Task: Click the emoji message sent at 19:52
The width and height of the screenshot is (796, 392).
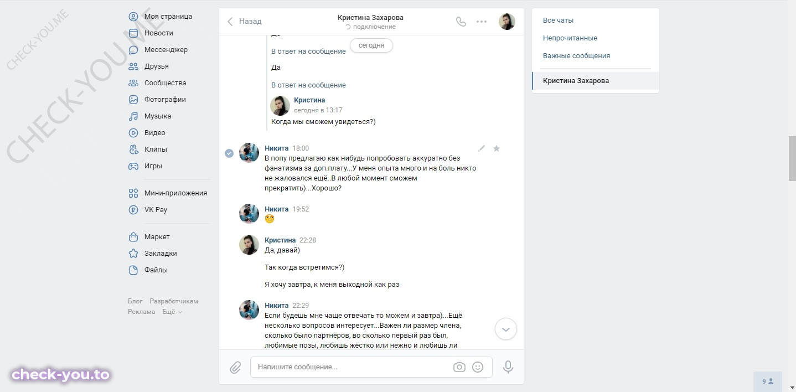Action: point(270,219)
